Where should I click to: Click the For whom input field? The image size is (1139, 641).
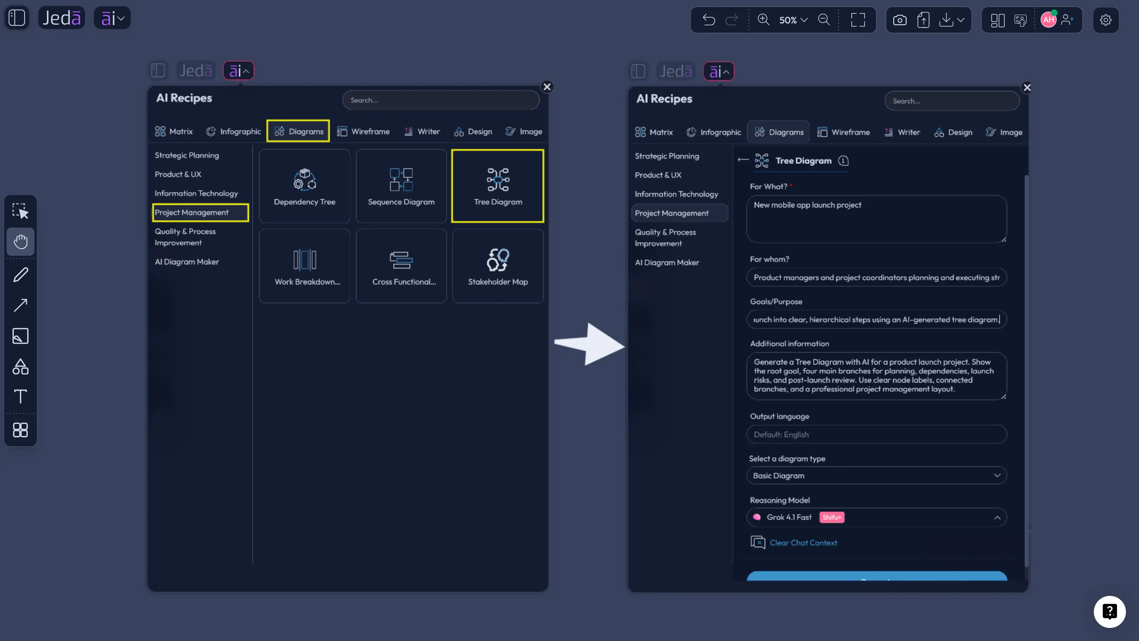(x=876, y=277)
